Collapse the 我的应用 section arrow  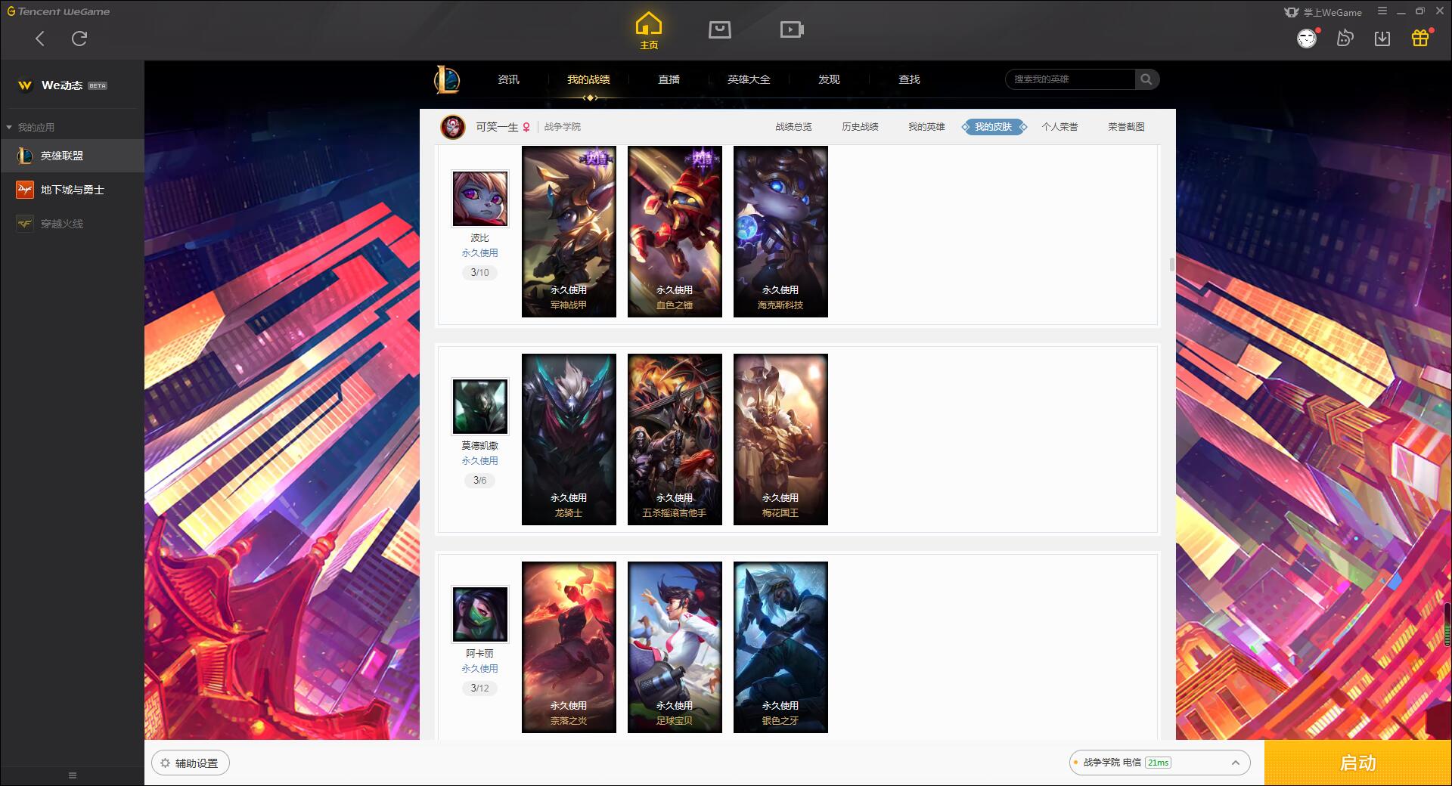(x=9, y=127)
